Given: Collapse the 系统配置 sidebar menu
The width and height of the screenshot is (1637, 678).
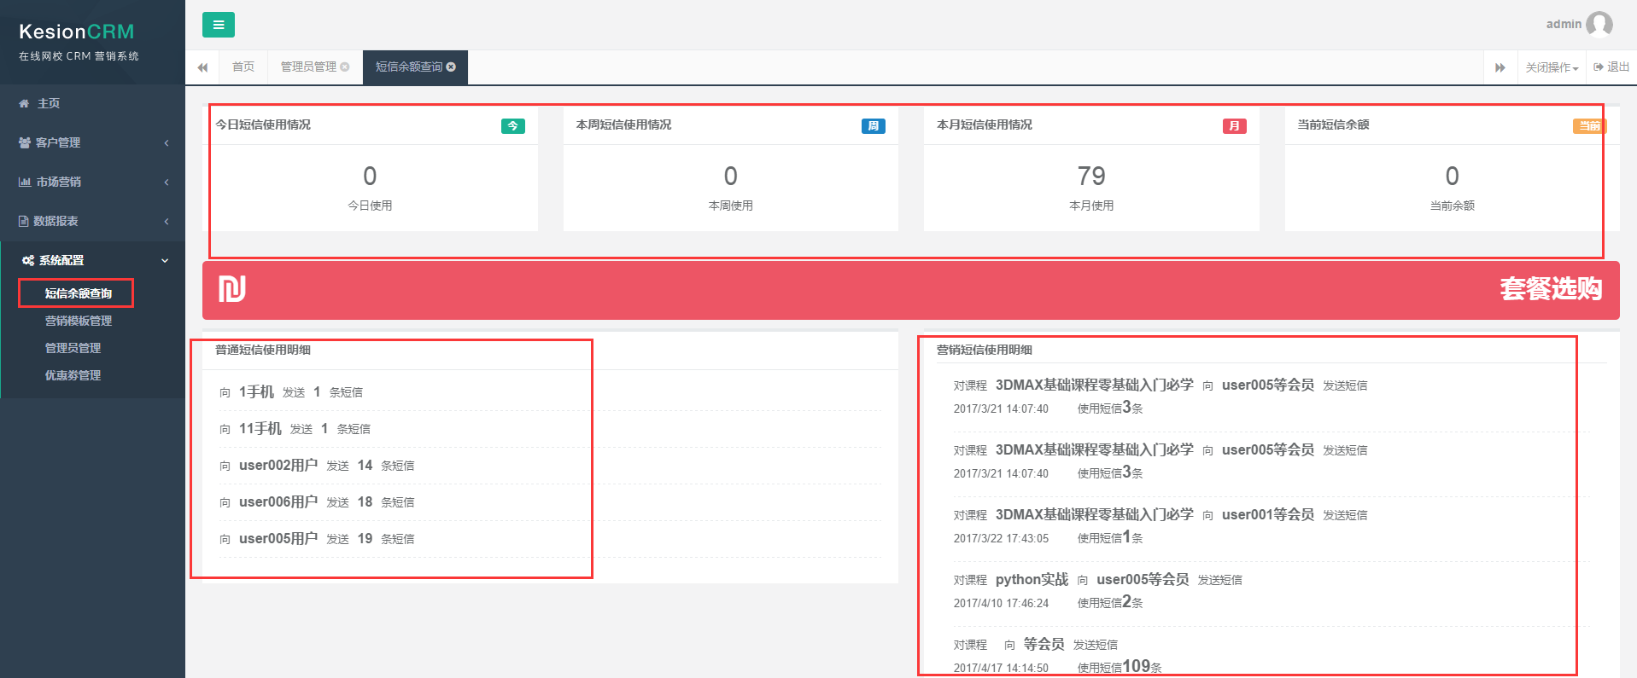Looking at the screenshot, I should click(92, 260).
